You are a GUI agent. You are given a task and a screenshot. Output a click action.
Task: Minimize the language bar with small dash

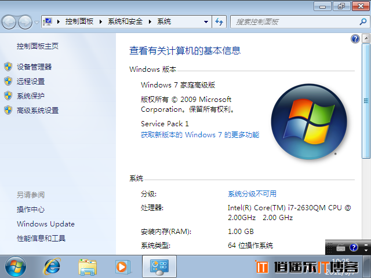pyautogui.click(x=366, y=244)
